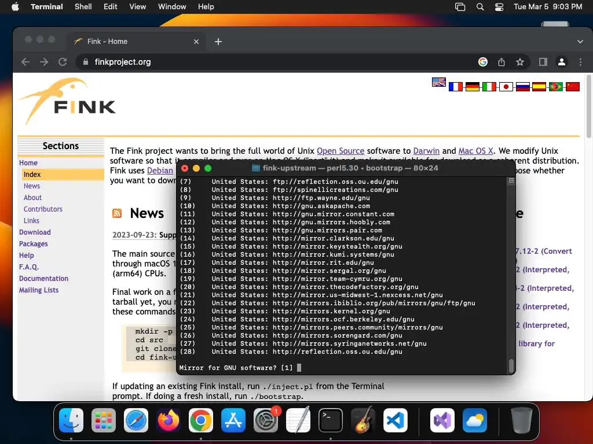Viewport: 593px width, 444px height.
Task: Follow the Open Source link
Action: tap(341, 151)
